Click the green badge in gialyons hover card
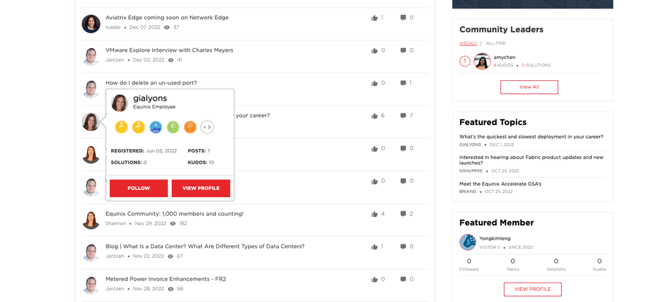The width and height of the screenshot is (649, 302). pos(173,127)
